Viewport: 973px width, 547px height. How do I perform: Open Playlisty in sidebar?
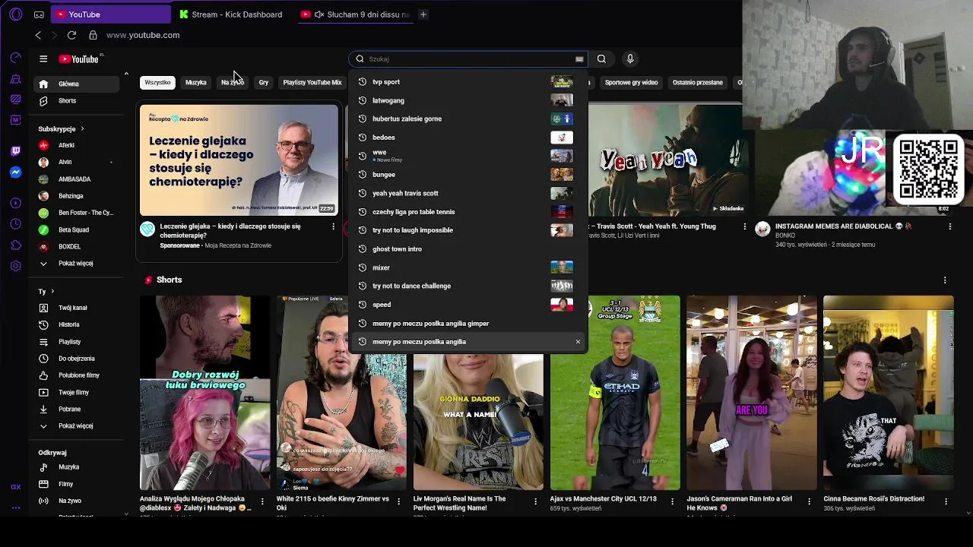(x=76, y=342)
